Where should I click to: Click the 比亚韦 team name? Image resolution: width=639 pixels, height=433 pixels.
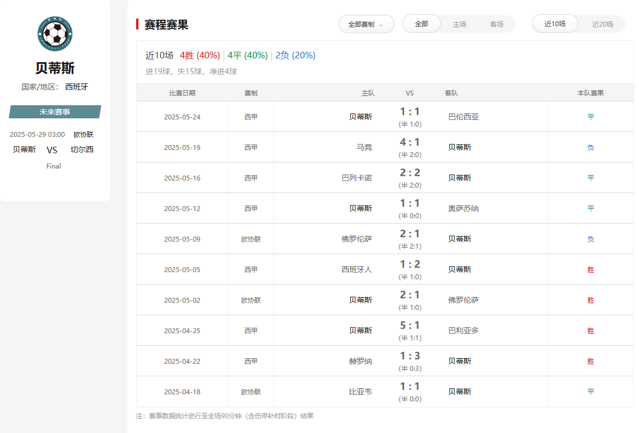(x=361, y=392)
